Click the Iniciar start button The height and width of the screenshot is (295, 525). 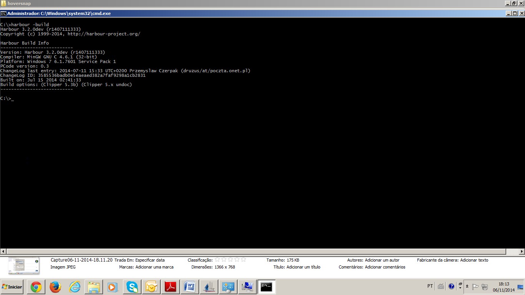pyautogui.click(x=12, y=287)
